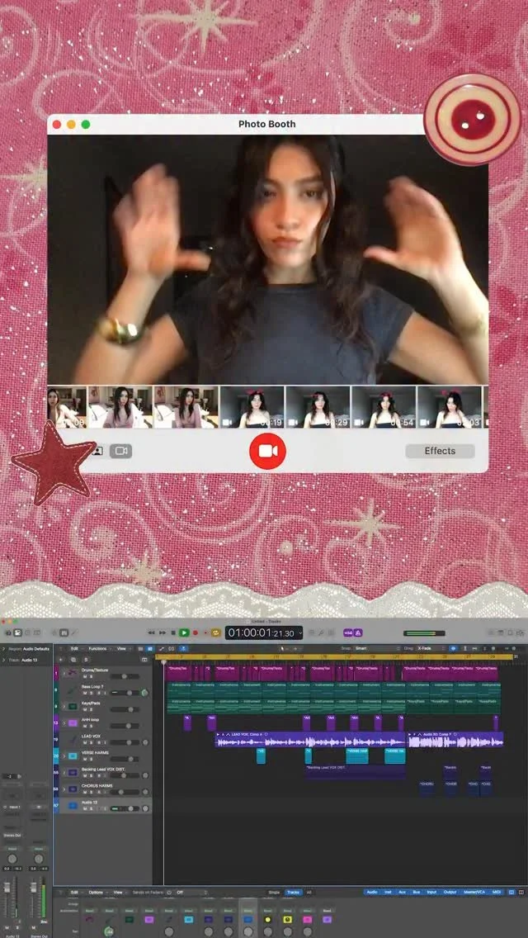
Task: Toggle the mixer Inst channel filter button
Action: (388, 892)
